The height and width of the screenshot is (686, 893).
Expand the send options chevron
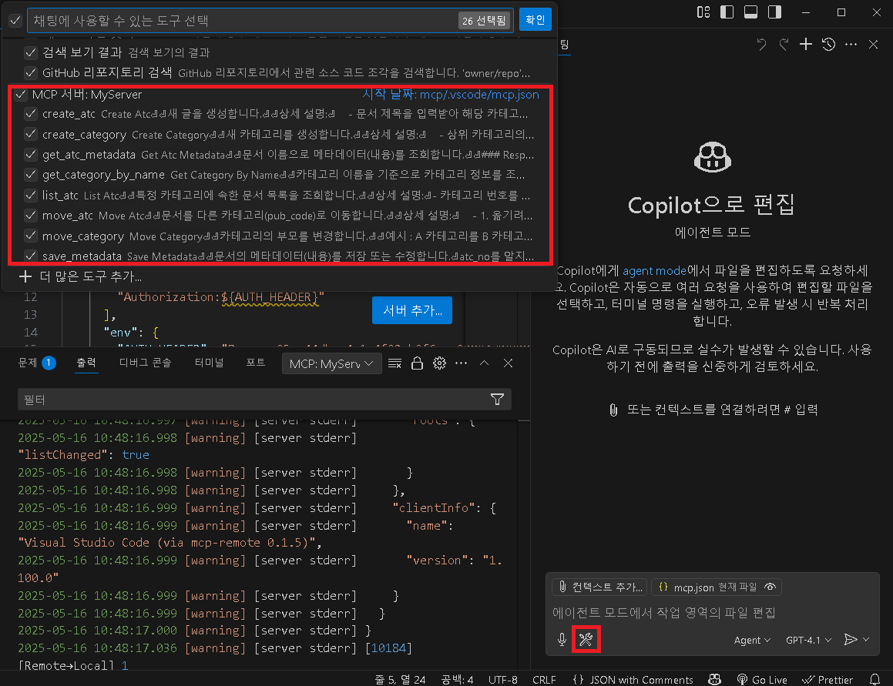pos(866,639)
